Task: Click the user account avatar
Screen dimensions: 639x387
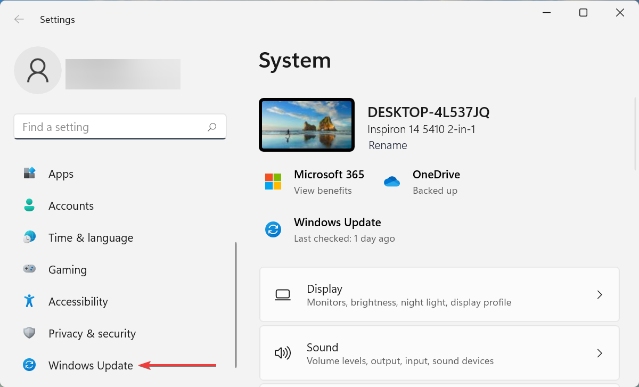Action: click(38, 70)
